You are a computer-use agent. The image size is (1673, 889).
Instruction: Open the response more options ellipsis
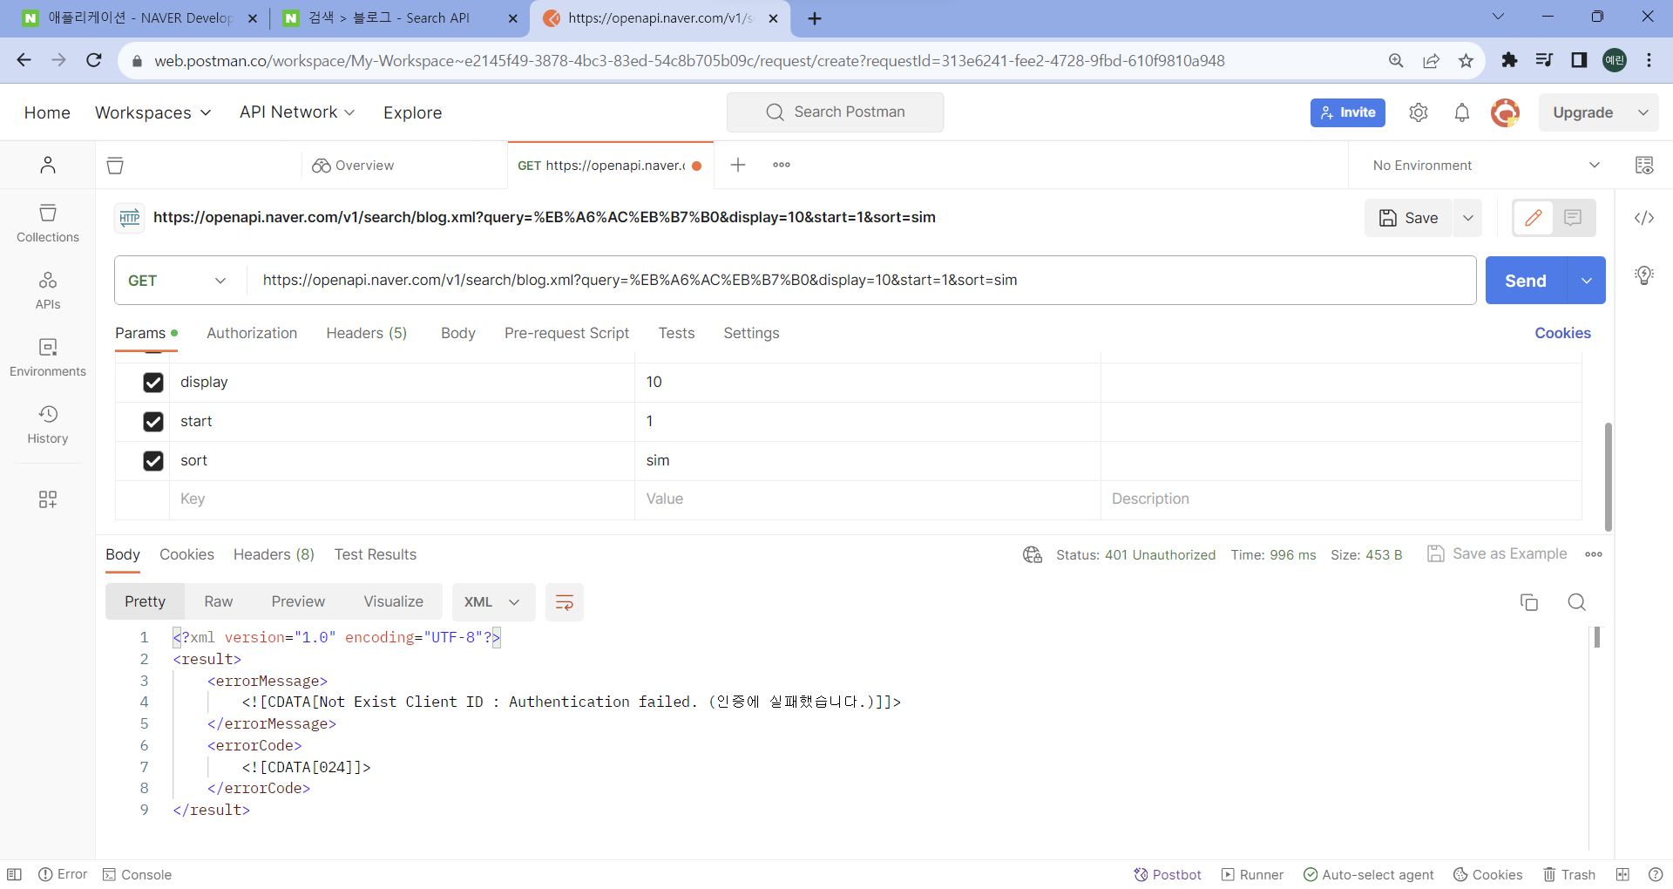1594,554
